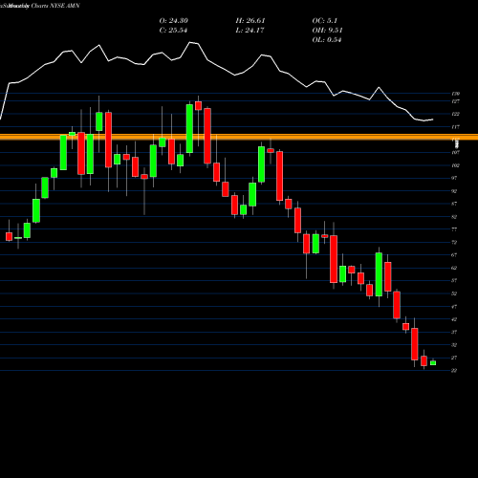Select the close value 'C: 25.54'
Viewport: 478px width, 478px height.
173,31
